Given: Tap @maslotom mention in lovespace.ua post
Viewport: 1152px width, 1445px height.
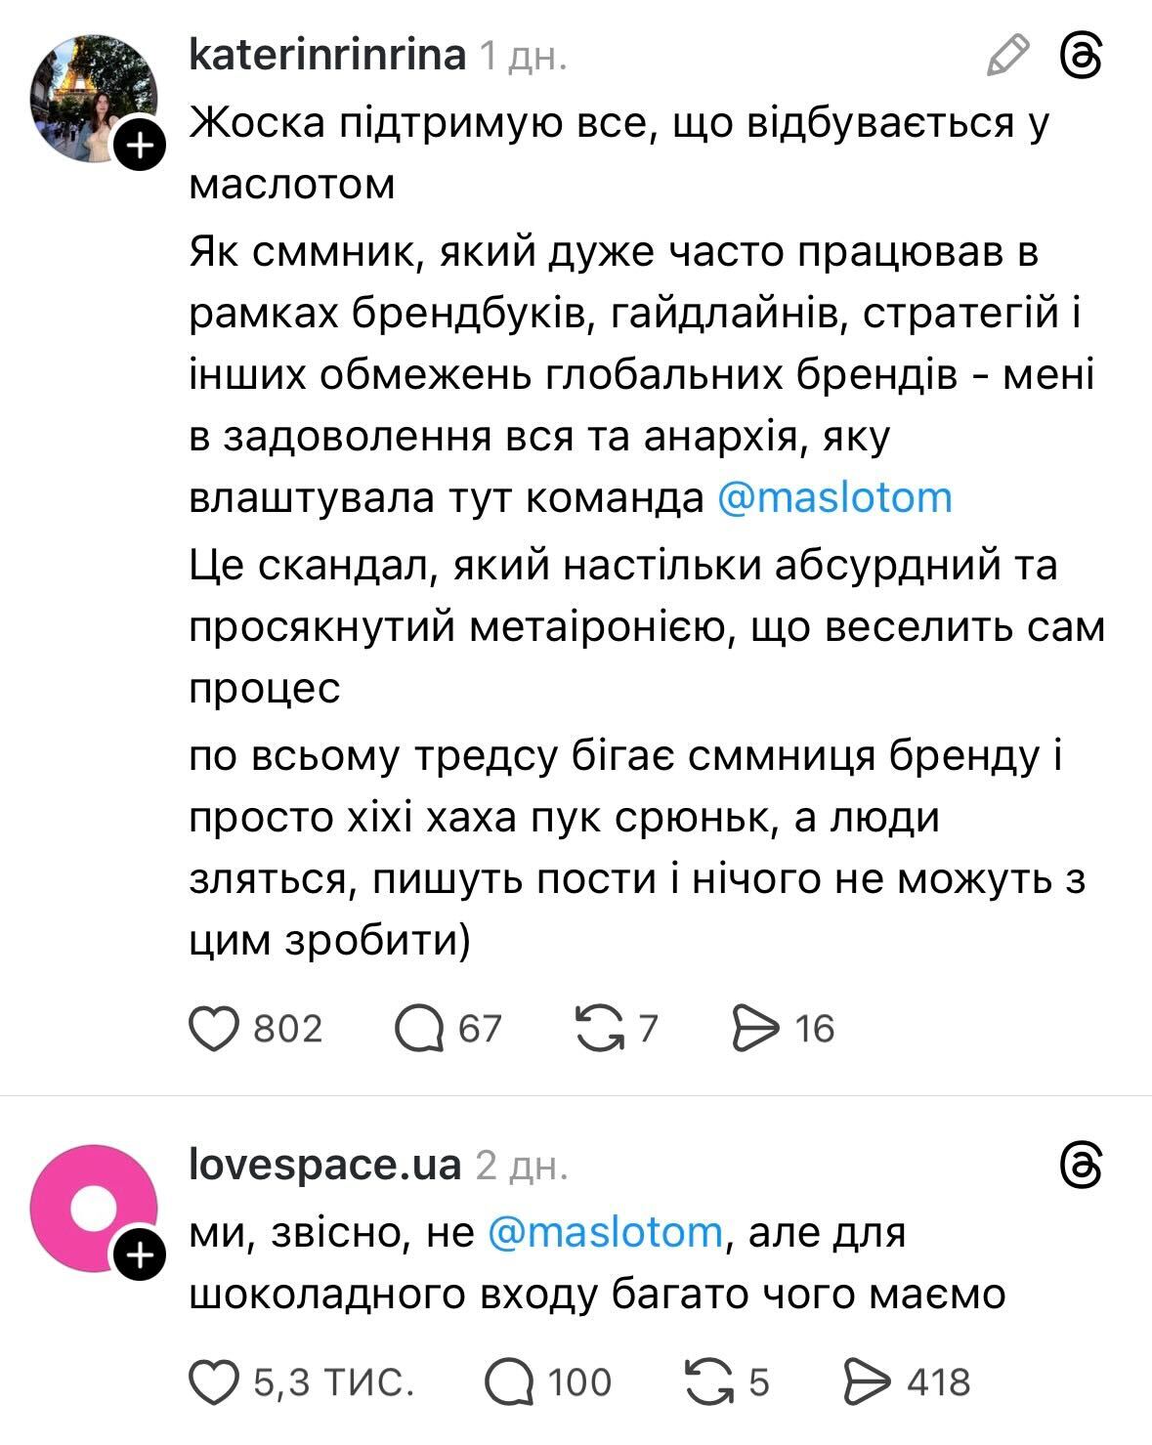Looking at the screenshot, I should coord(604,1232).
